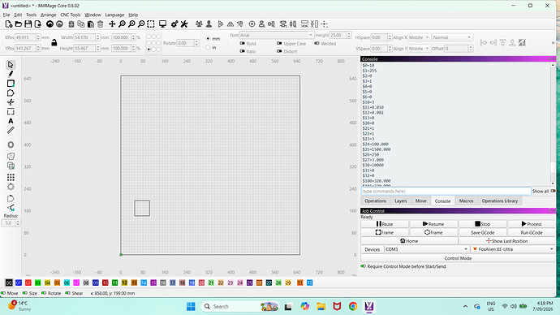Click the Rotate value spinner
560x315 pixels.
[196, 43]
